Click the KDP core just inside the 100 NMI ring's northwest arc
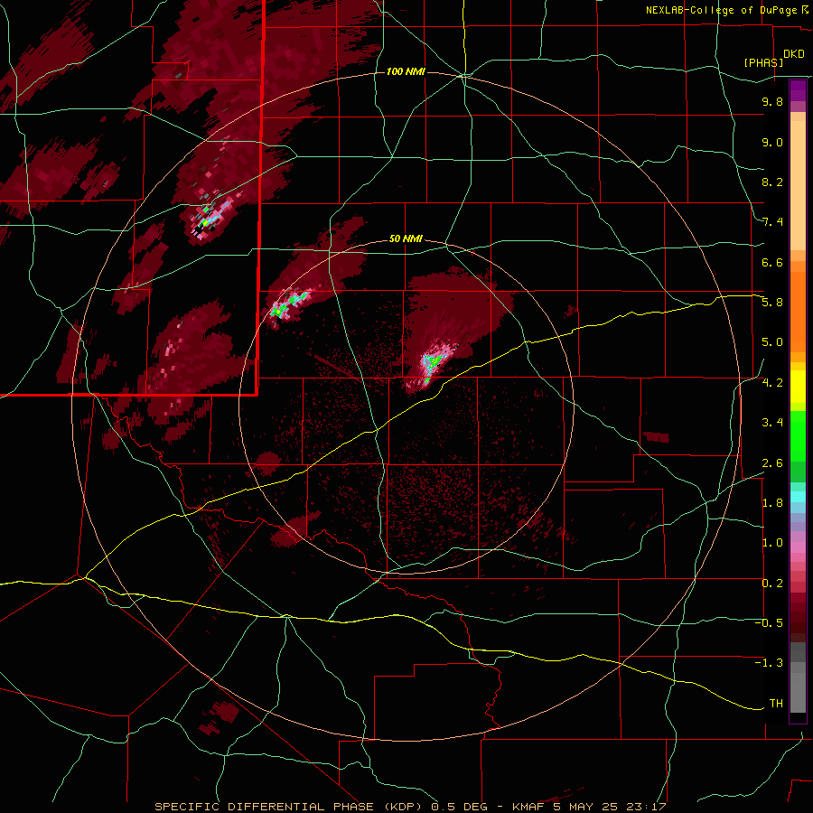This screenshot has width=813, height=813. (208, 220)
